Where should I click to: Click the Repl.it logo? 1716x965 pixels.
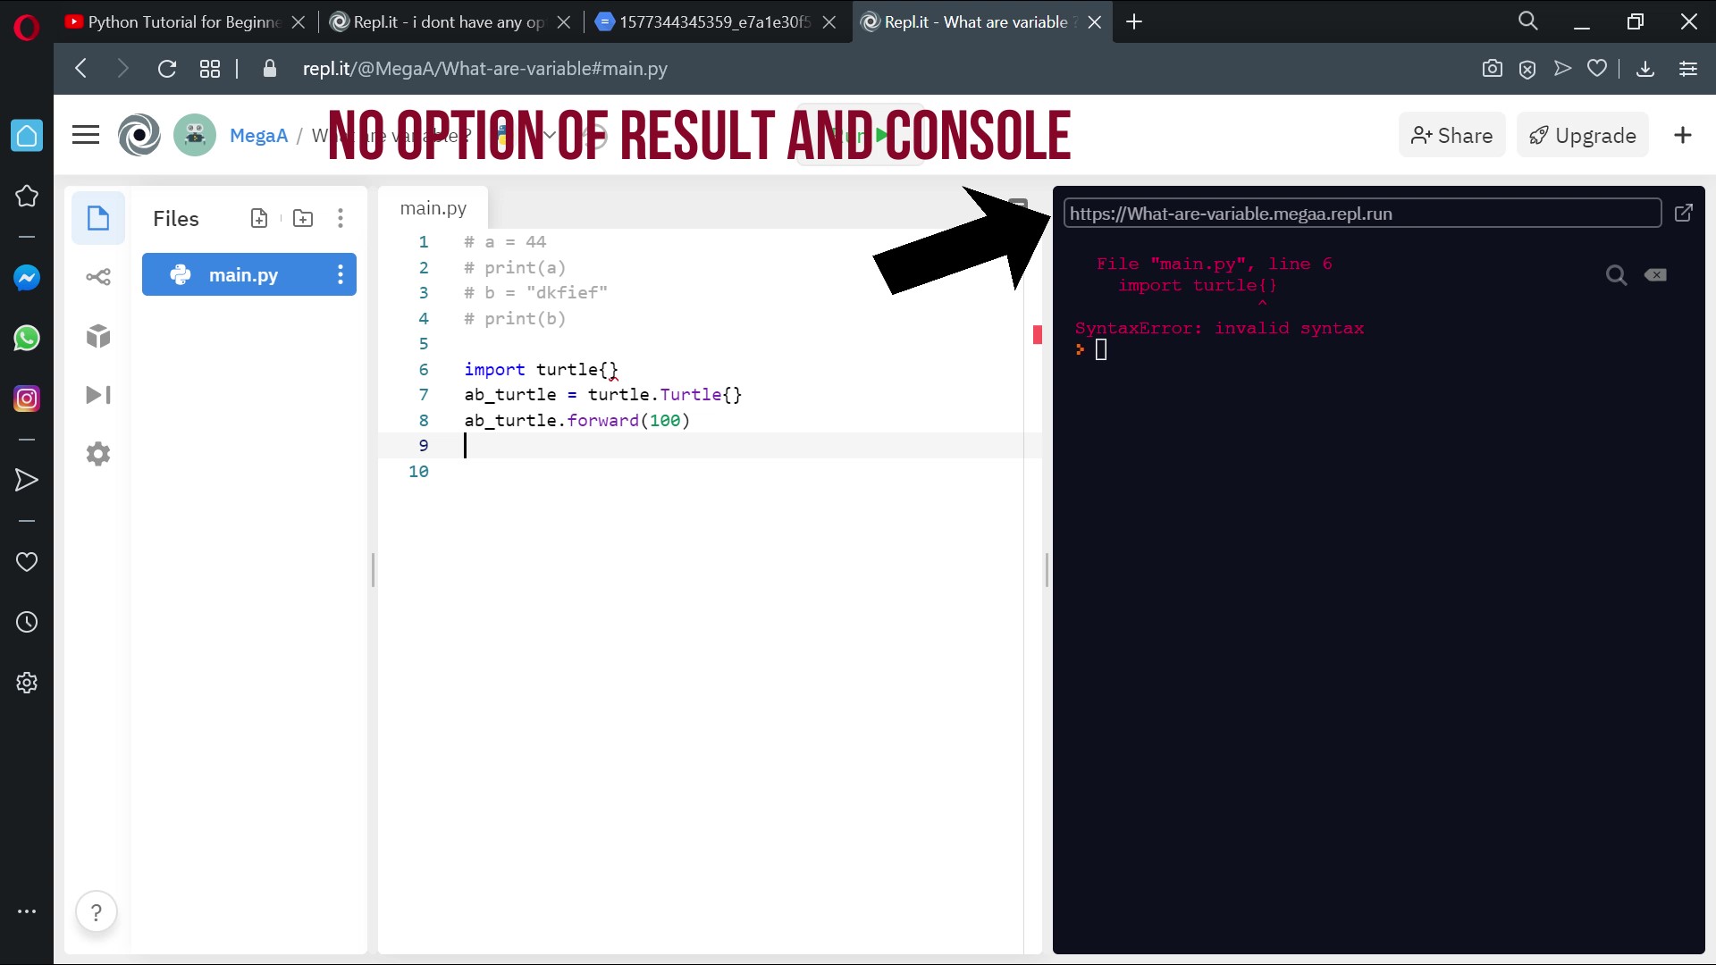(139, 136)
